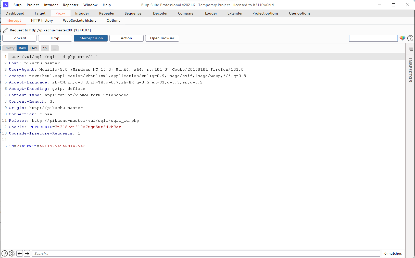Click the Accept-Language header line
The height and width of the screenshot is (258, 415).
[106, 82]
